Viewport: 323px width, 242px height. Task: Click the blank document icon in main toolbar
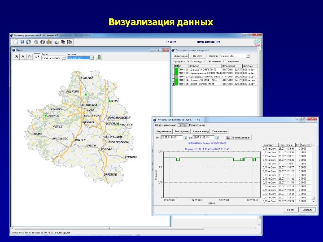(16, 42)
